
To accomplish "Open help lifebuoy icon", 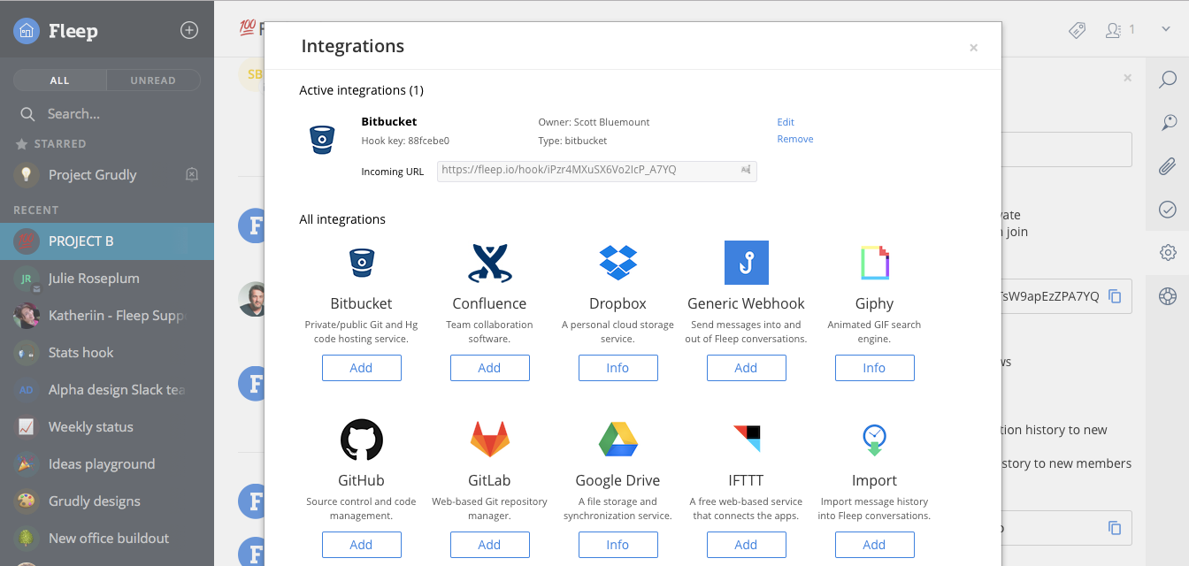I will coord(1168,296).
